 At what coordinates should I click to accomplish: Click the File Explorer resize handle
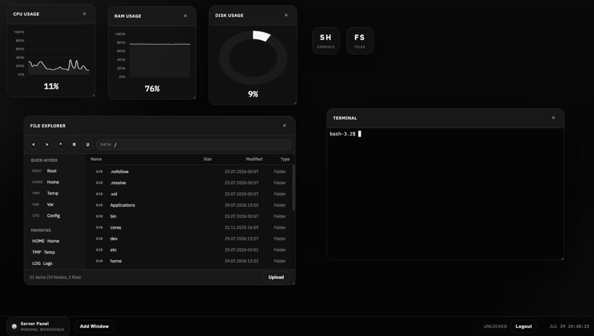[x=293, y=283]
